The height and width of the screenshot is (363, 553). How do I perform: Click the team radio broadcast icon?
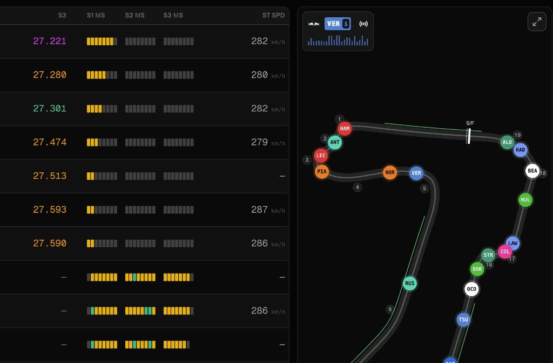click(363, 24)
